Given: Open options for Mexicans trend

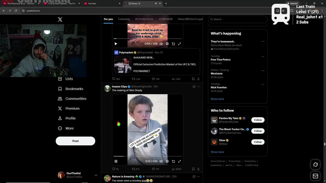Looking at the screenshot, I should pos(263,70).
